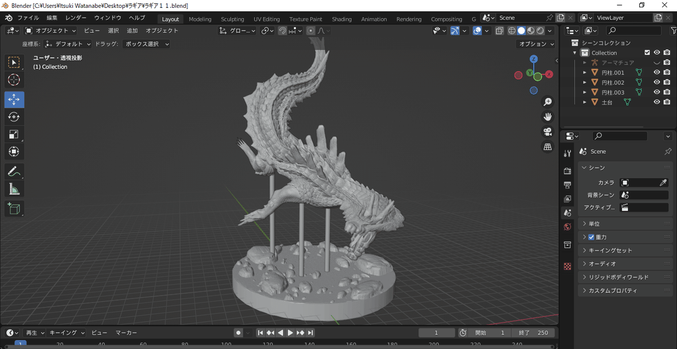Screen dimensions: 677x349
Task: Expand the 円柱.001 tree item
Action: pyautogui.click(x=584, y=73)
